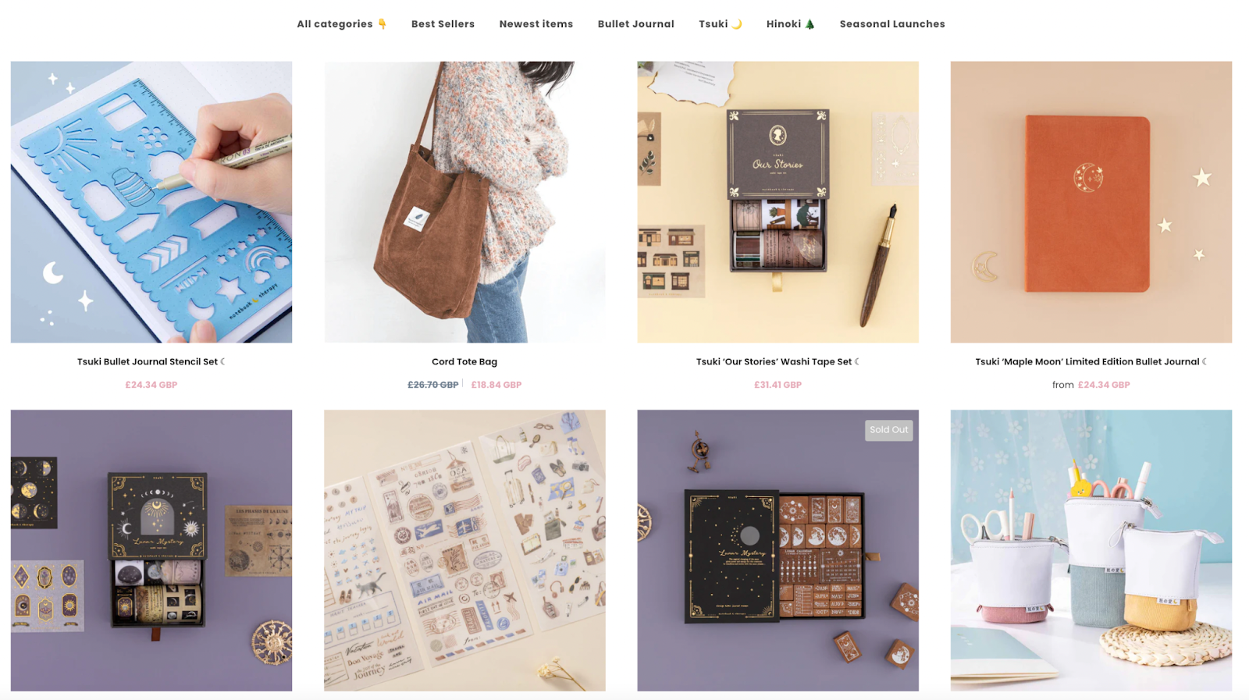
Task: Click the Cord Tote Bag sale price £18.84
Action: click(496, 385)
